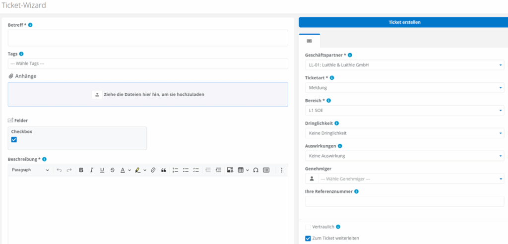The height and width of the screenshot is (244, 508).
Task: Open the Ticketart dropdown
Action: pyautogui.click(x=404, y=88)
